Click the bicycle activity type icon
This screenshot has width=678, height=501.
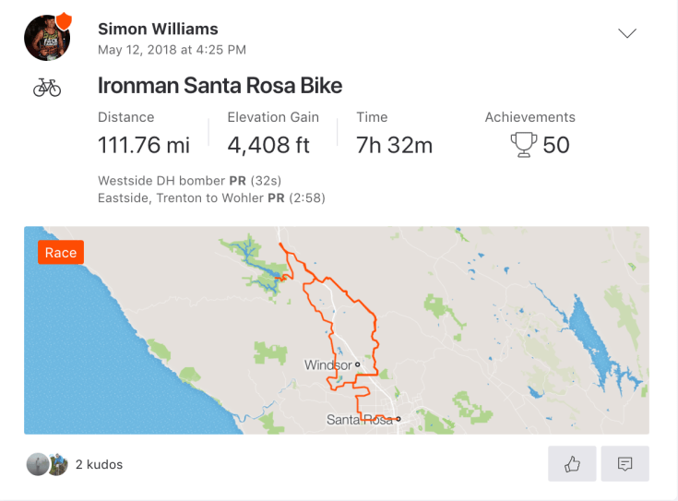[x=47, y=88]
